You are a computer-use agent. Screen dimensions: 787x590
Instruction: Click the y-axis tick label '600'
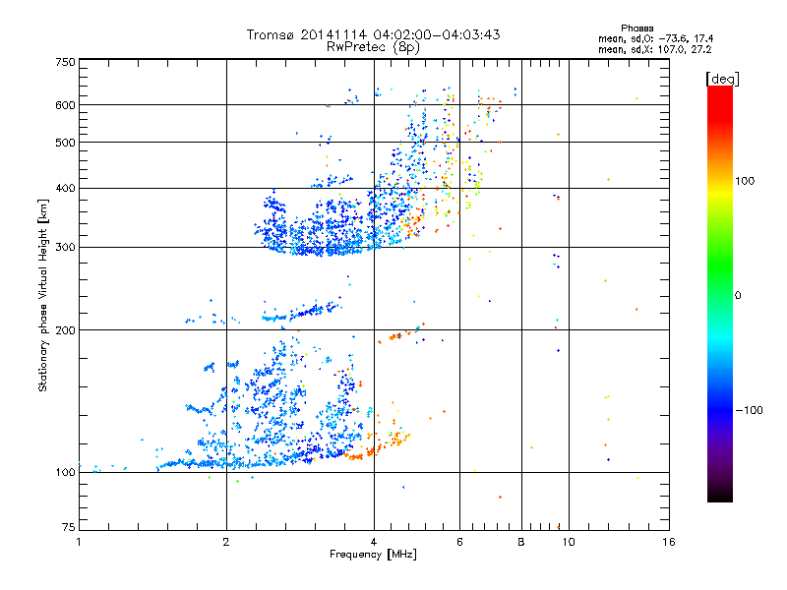65,105
